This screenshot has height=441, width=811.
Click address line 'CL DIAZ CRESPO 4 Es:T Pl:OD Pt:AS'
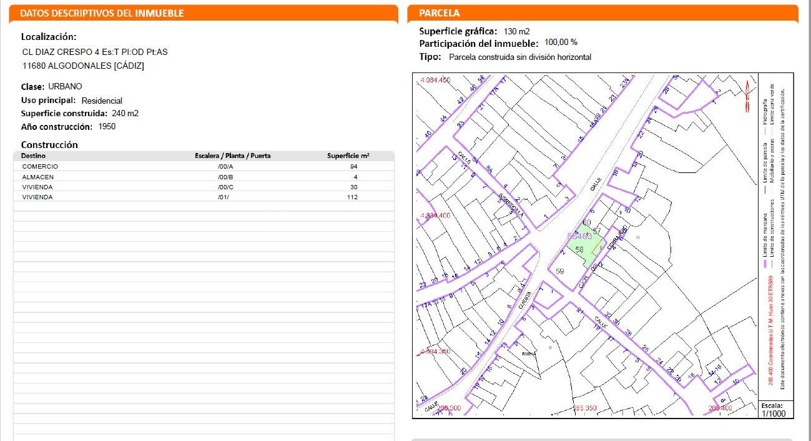point(95,52)
